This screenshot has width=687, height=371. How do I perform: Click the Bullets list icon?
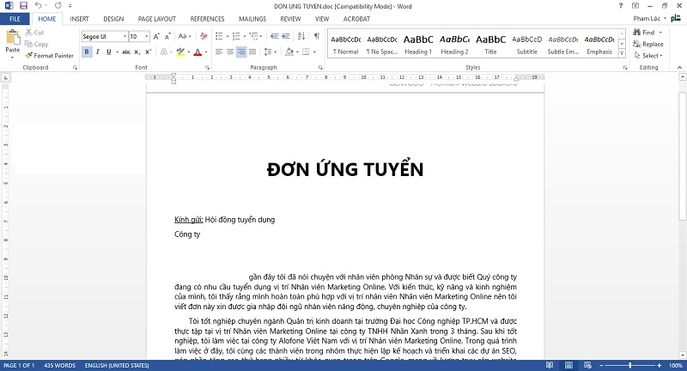(218, 36)
